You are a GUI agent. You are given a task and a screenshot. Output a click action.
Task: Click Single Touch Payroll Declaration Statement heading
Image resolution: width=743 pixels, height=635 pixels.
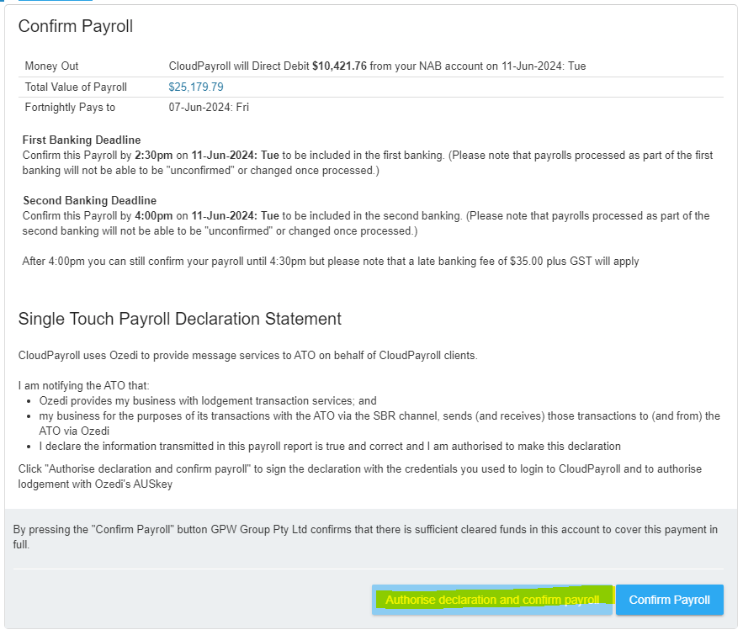(179, 319)
